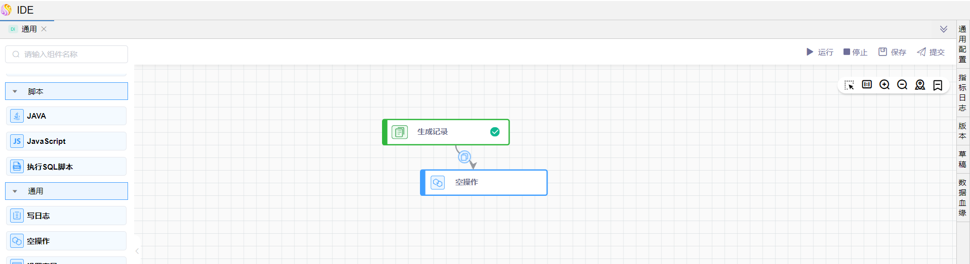Expand the double-chevron dropdown at tab bar right
Screen dimensions: 970x264
click(x=944, y=29)
